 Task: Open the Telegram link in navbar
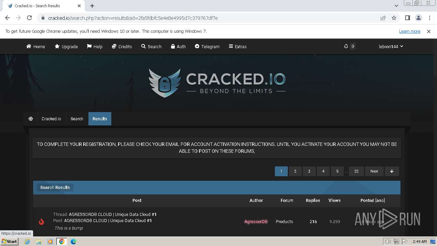207,46
